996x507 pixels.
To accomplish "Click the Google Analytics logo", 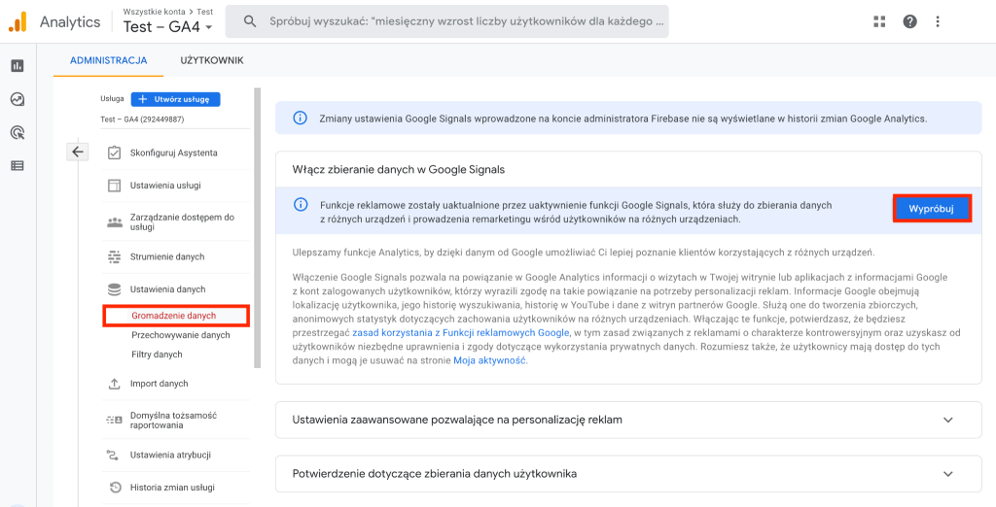I will [18, 21].
